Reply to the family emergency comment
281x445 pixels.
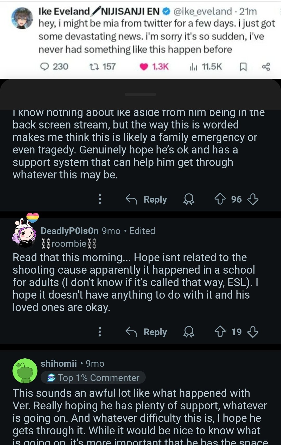pyautogui.click(x=146, y=199)
